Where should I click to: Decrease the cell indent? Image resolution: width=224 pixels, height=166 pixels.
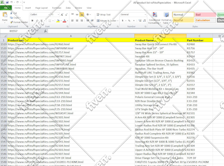pos(88,21)
